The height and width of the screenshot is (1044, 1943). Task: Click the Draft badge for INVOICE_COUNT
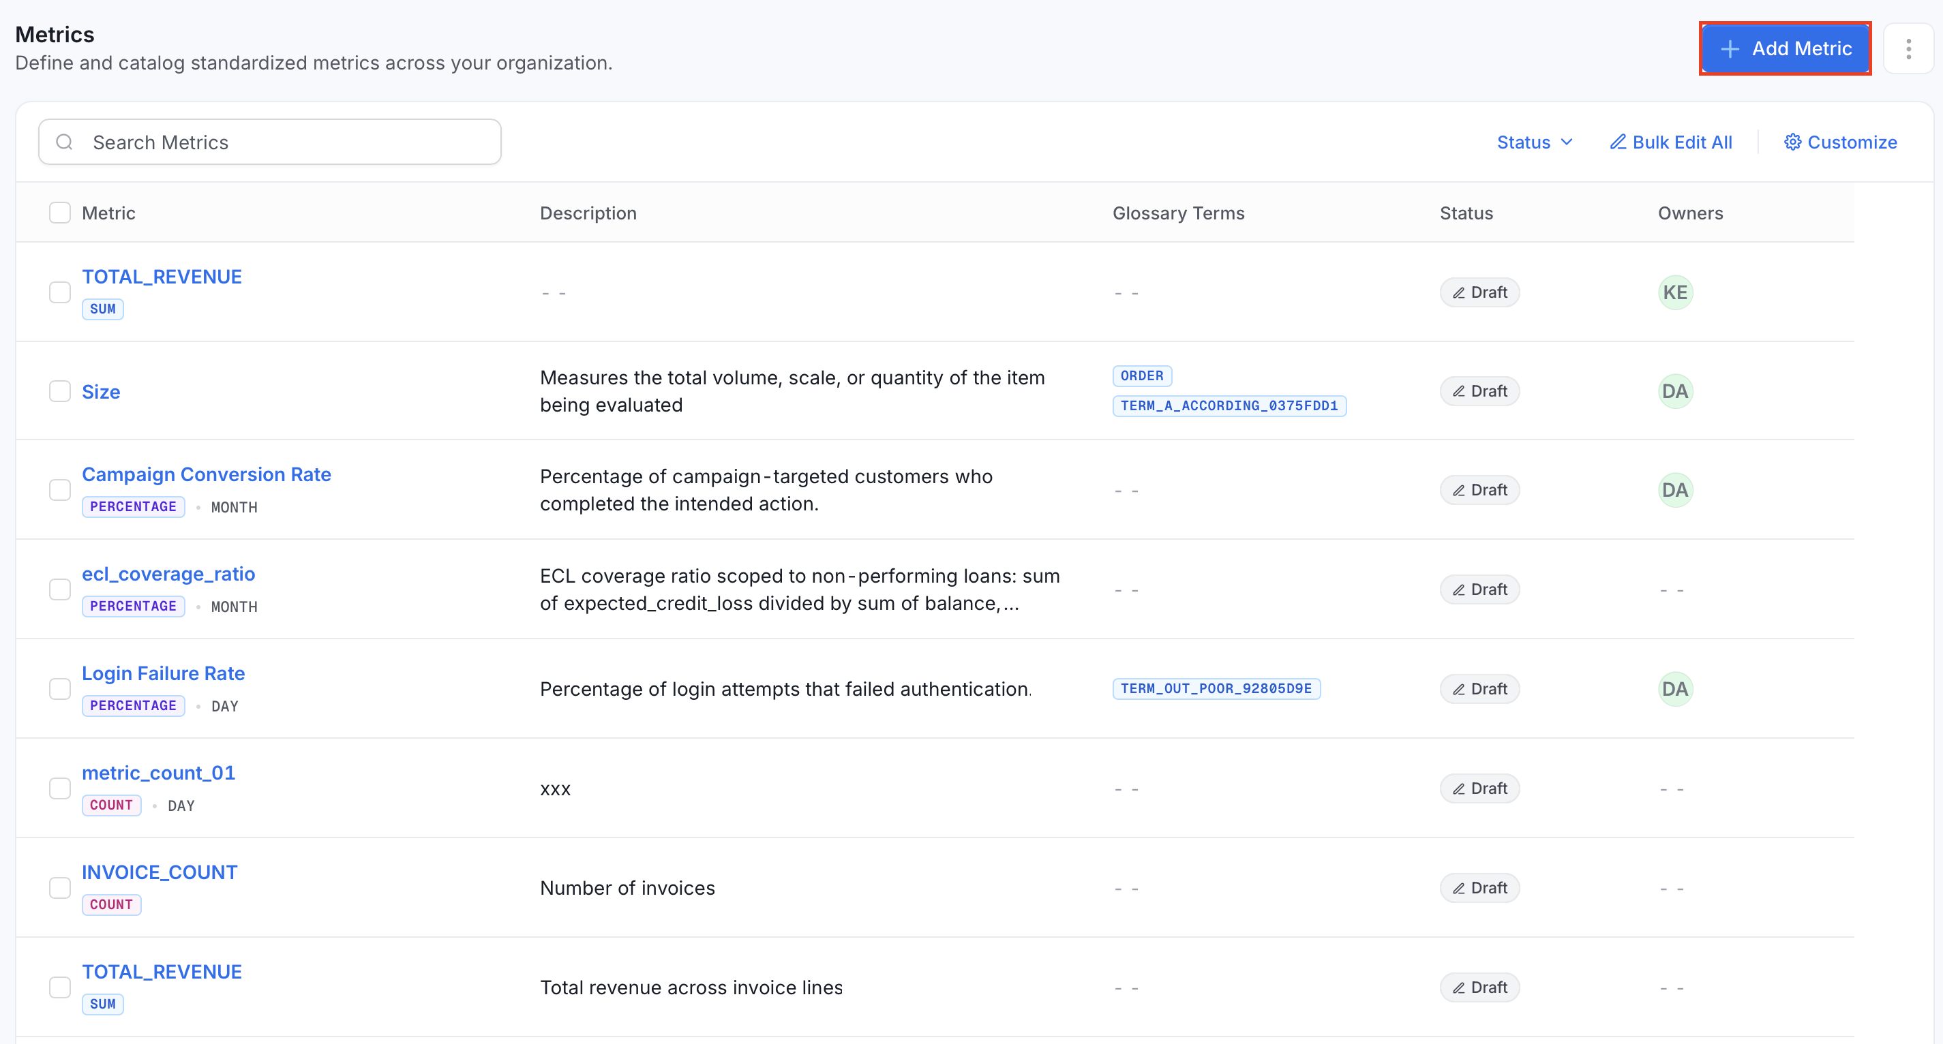point(1479,888)
